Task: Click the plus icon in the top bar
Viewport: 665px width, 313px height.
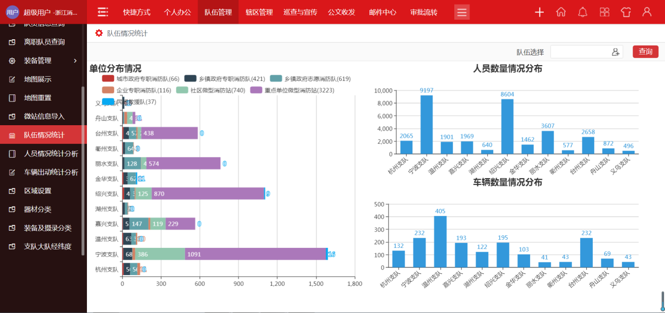Action: [x=539, y=12]
